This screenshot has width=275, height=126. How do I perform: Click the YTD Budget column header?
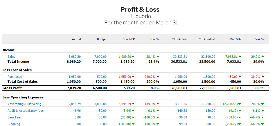coord(207,39)
